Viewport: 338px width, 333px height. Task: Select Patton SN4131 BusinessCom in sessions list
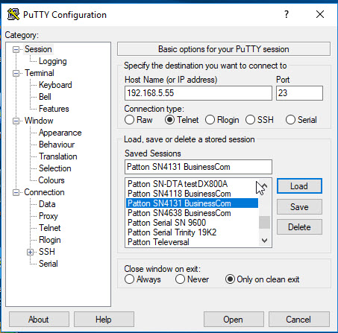pyautogui.click(x=192, y=203)
